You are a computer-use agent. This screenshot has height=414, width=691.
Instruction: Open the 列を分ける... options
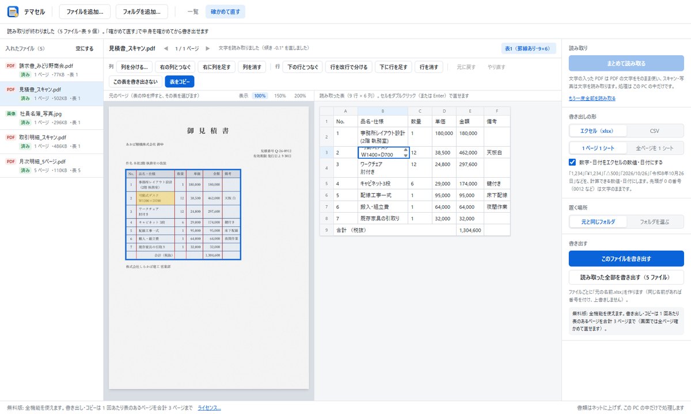(135, 67)
